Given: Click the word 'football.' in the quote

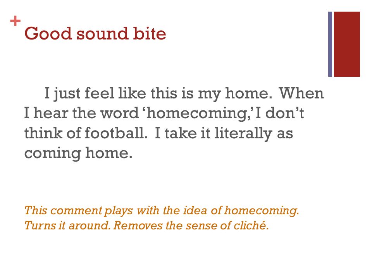Looking at the screenshot, I should point(116,133).
